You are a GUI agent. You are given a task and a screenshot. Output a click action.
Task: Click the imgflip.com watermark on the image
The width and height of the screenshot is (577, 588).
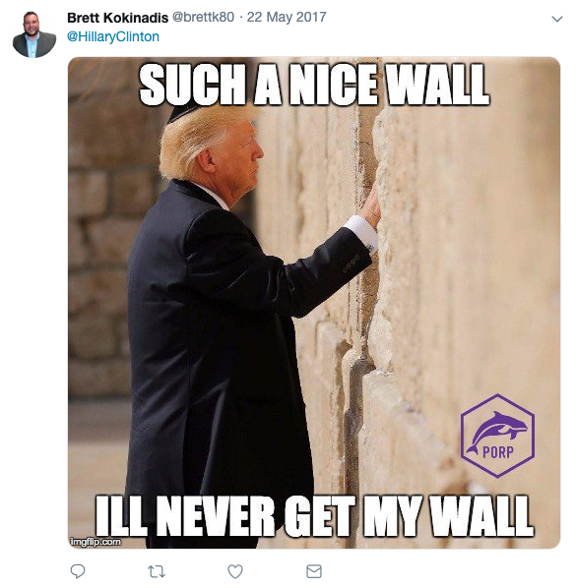96,542
